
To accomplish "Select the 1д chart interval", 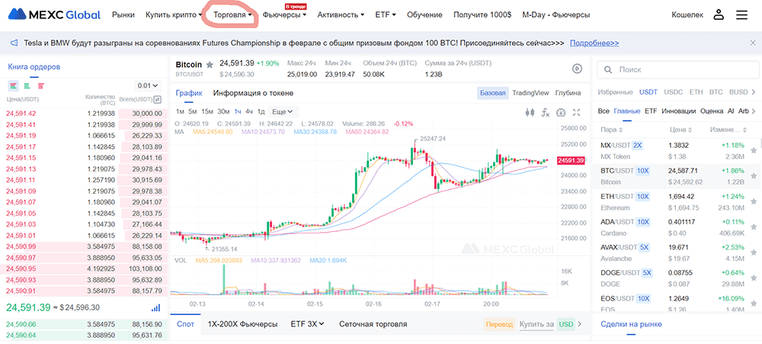I will (261, 111).
